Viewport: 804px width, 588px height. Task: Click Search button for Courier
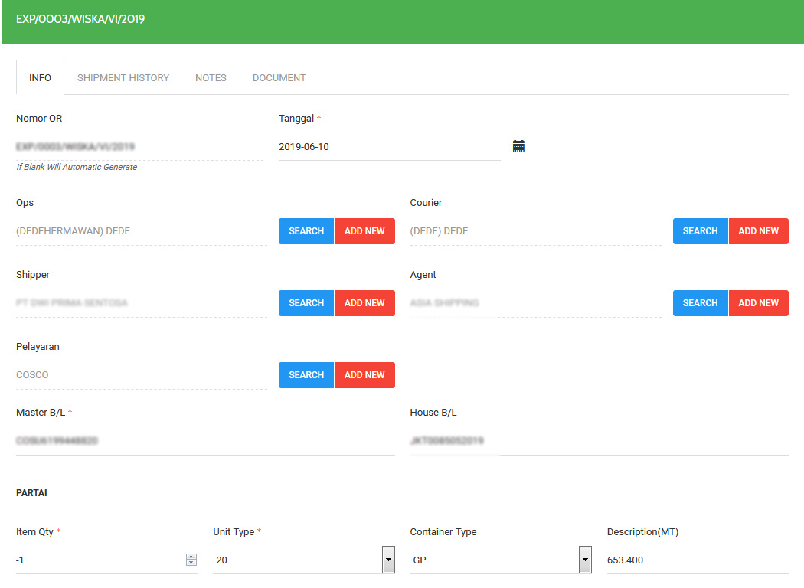tap(700, 231)
